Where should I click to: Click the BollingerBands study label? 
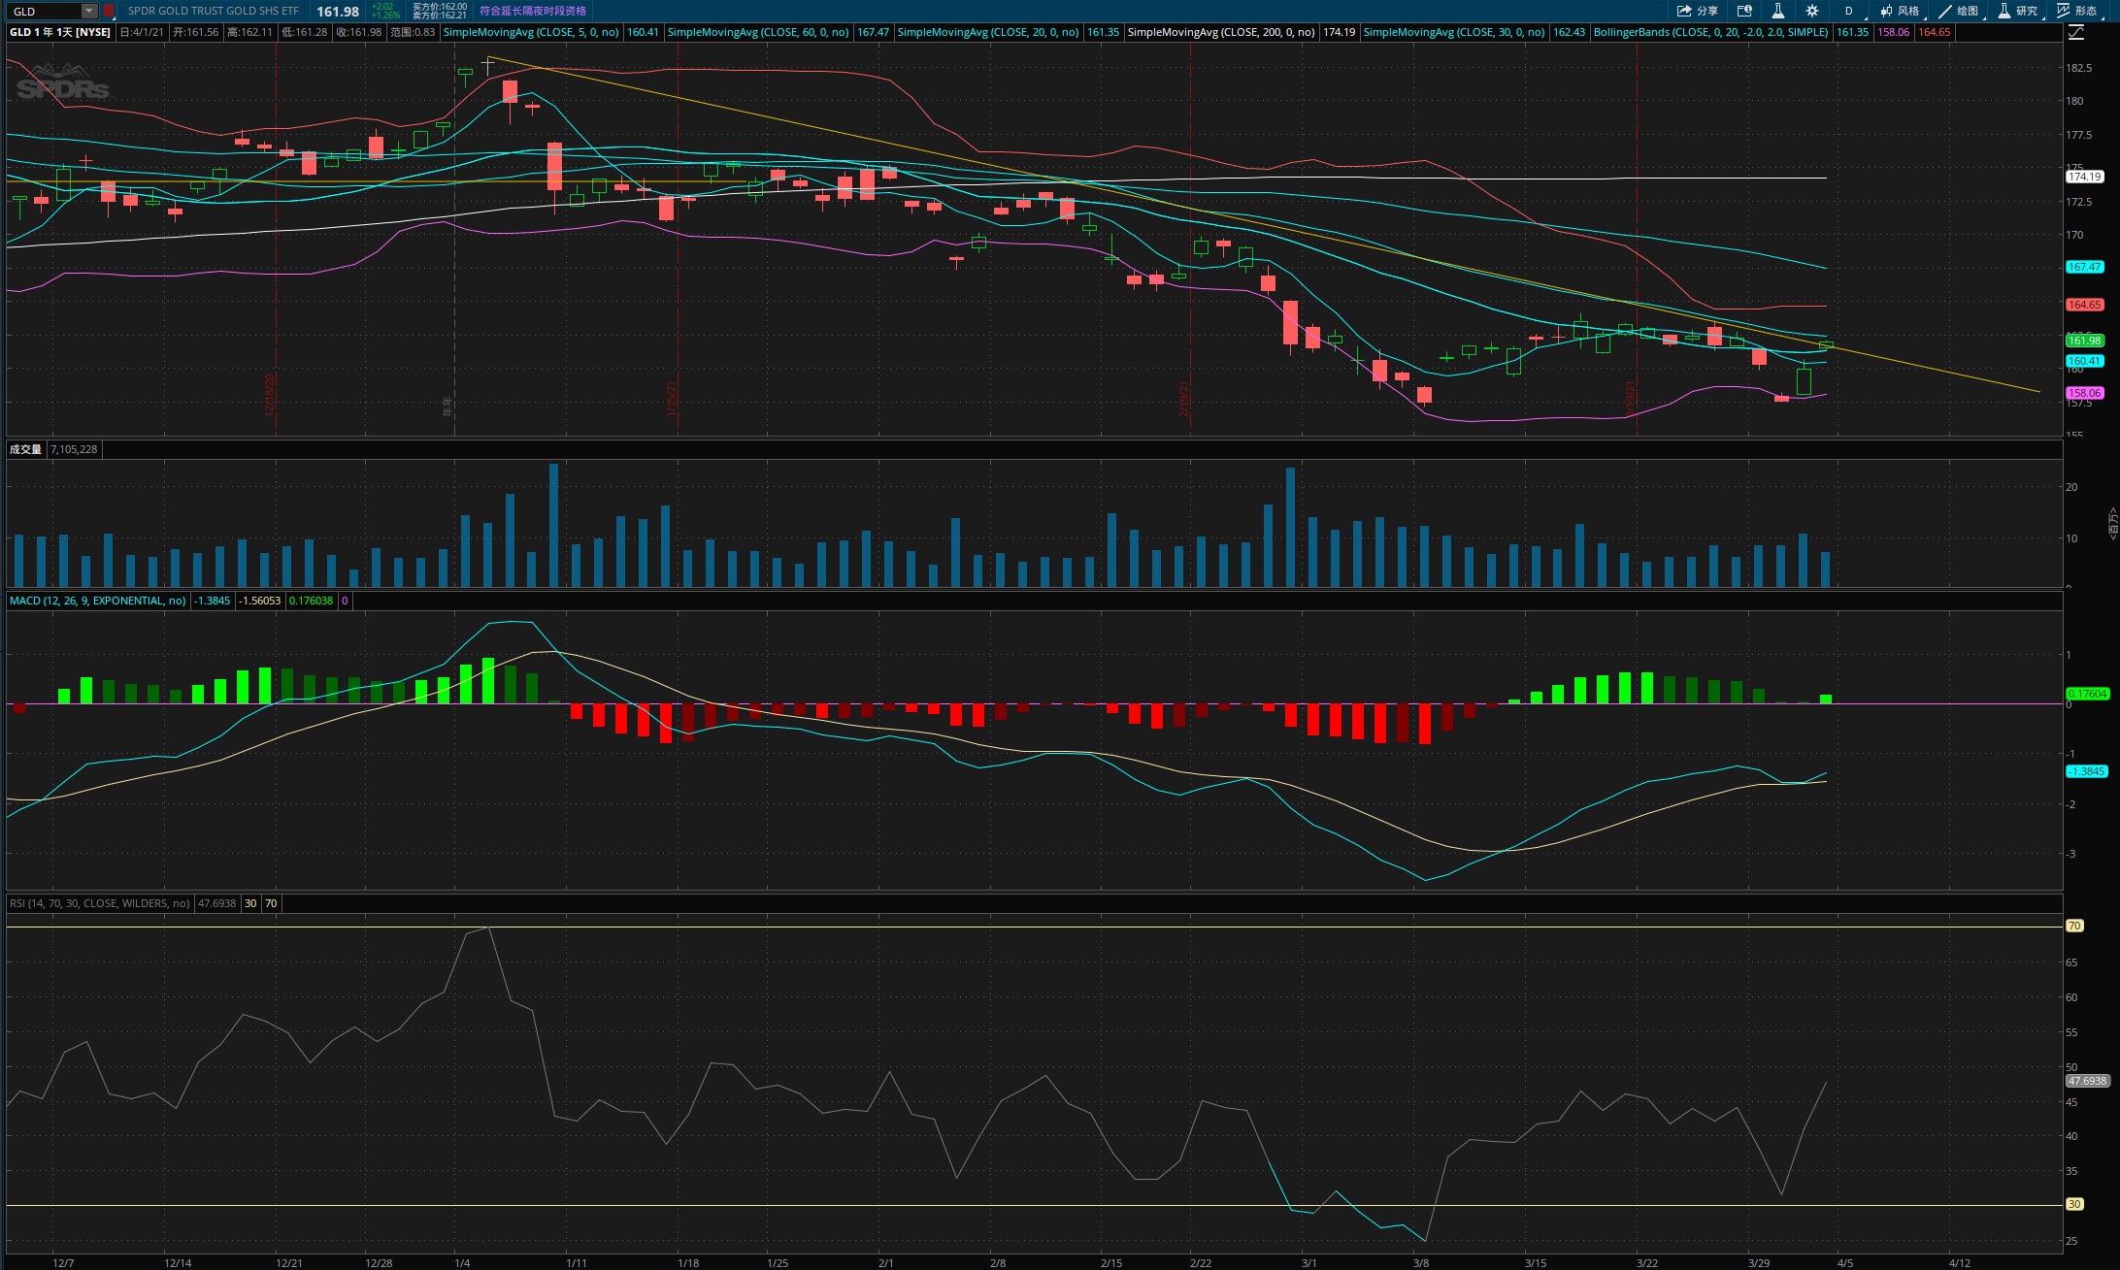click(1711, 32)
